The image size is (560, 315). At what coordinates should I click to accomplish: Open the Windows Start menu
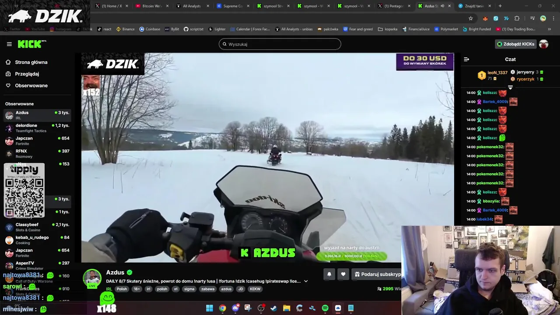pos(210,308)
